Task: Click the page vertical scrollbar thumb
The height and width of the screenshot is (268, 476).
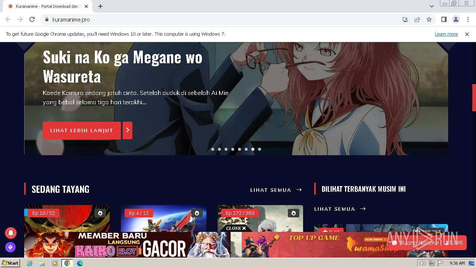Action: pos(474,98)
